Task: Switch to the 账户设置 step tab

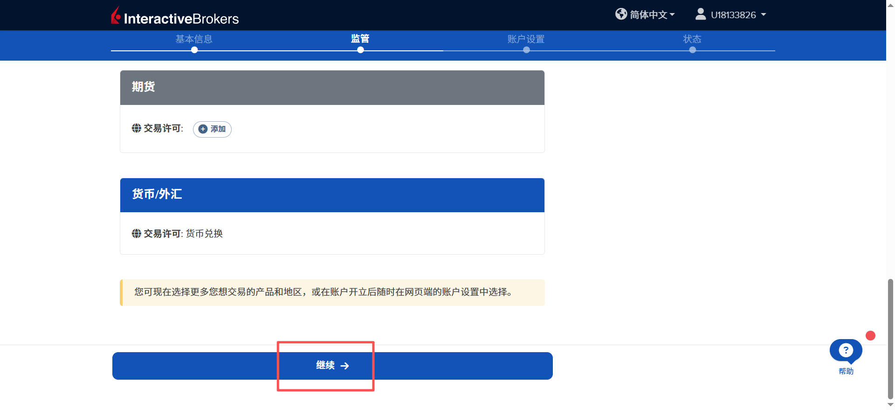Action: [x=526, y=39]
